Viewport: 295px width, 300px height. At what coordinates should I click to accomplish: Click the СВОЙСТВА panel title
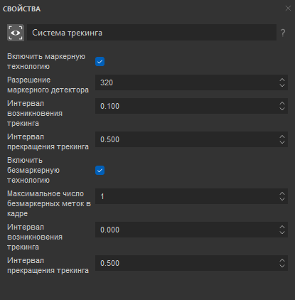tap(21, 9)
